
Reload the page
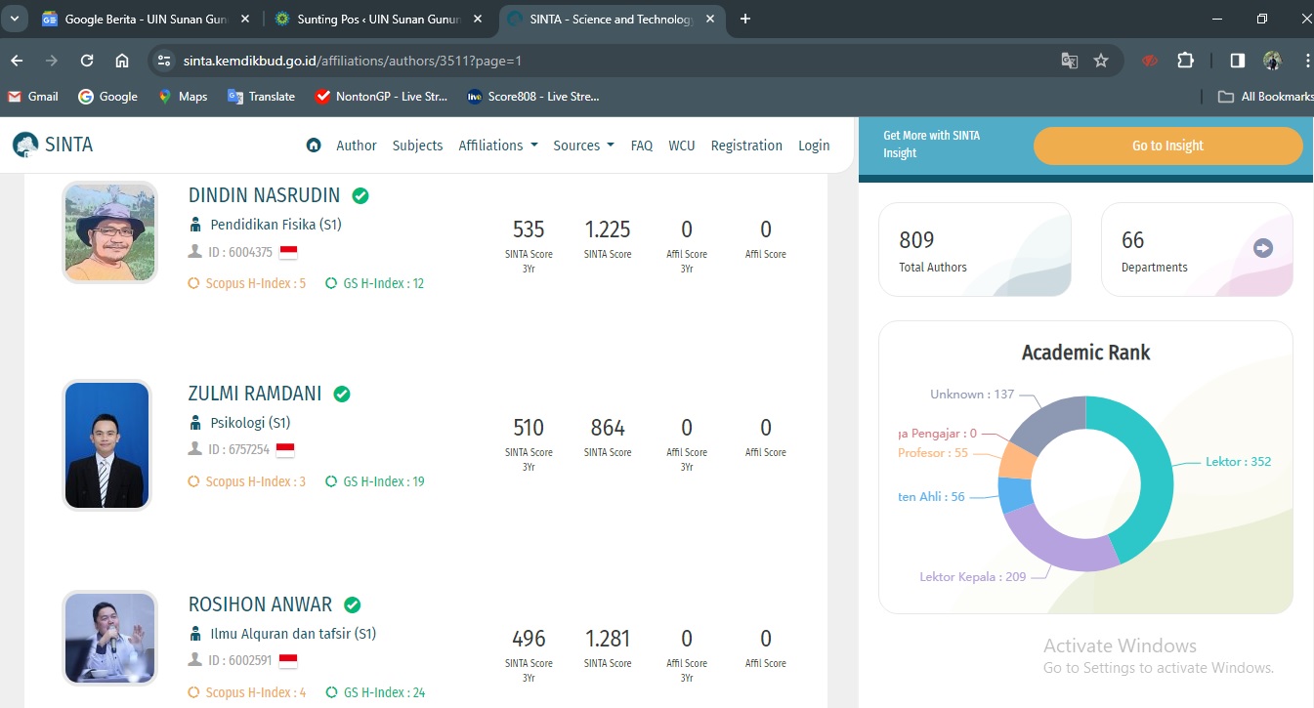tap(87, 61)
